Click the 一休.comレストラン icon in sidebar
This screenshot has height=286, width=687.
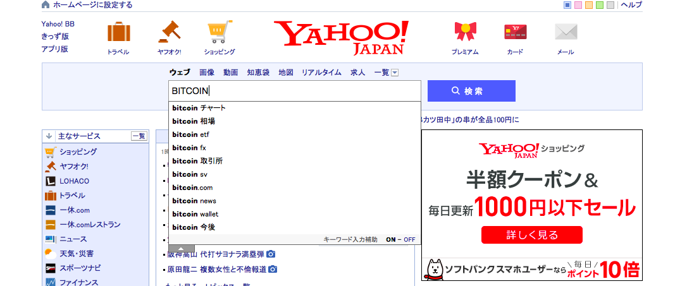pos(51,225)
